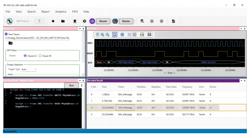Click the zoom in magnifier in Plot View

pyautogui.click(x=102, y=34)
